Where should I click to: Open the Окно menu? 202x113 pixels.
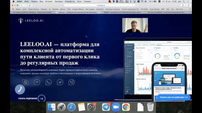tap(79, 1)
